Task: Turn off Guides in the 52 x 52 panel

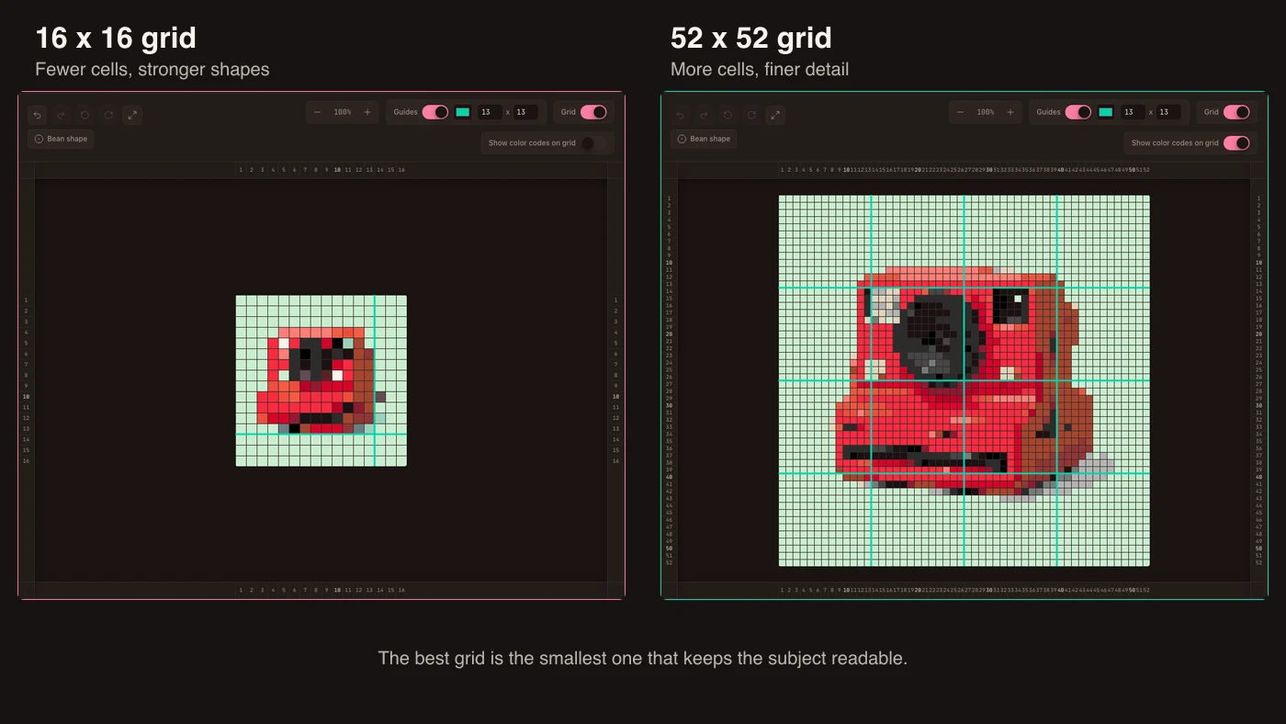Action: [1078, 112]
